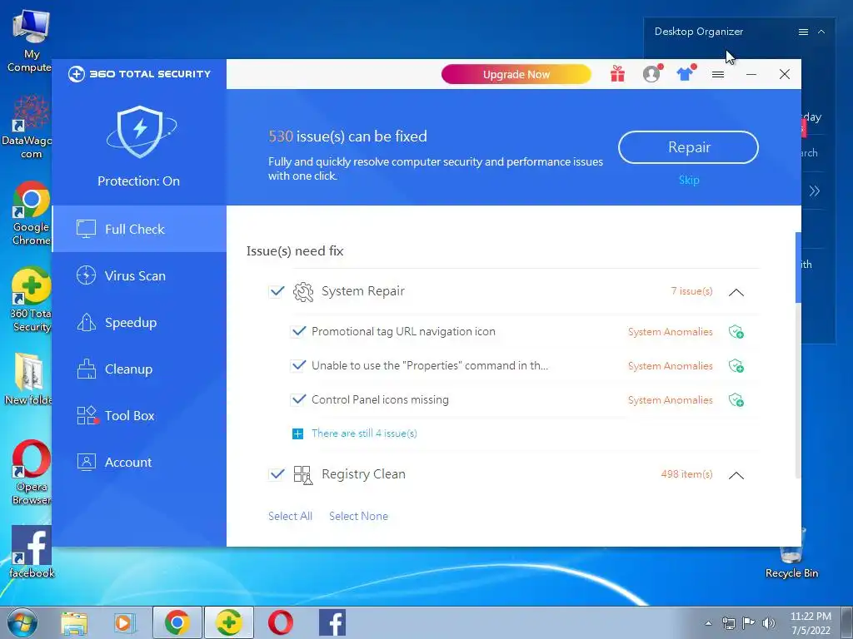853x639 pixels.
Task: Open the T-shirt theme icon
Action: pyautogui.click(x=686, y=73)
